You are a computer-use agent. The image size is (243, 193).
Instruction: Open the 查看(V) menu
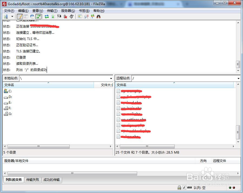tap(38, 11)
